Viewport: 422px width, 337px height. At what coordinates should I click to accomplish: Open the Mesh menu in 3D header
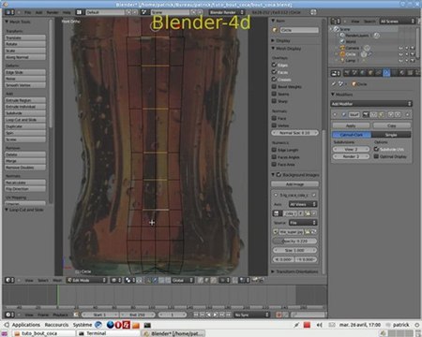click(x=57, y=280)
